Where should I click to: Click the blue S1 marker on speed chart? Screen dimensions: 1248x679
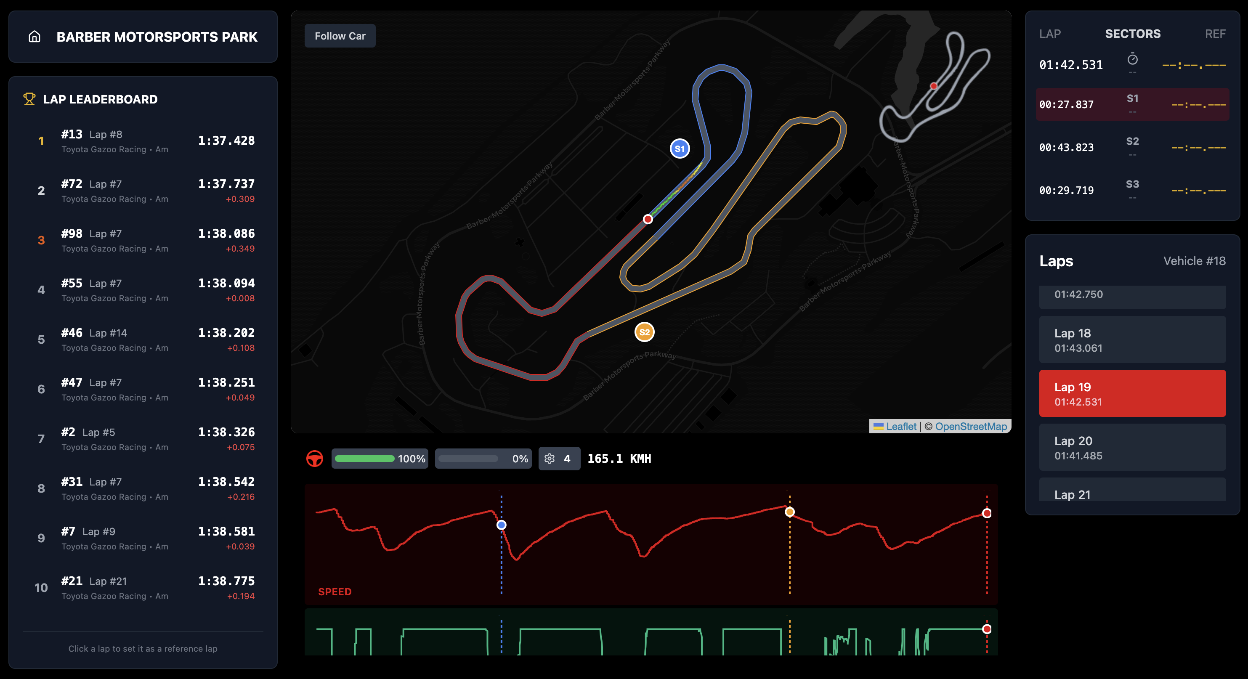(x=502, y=525)
